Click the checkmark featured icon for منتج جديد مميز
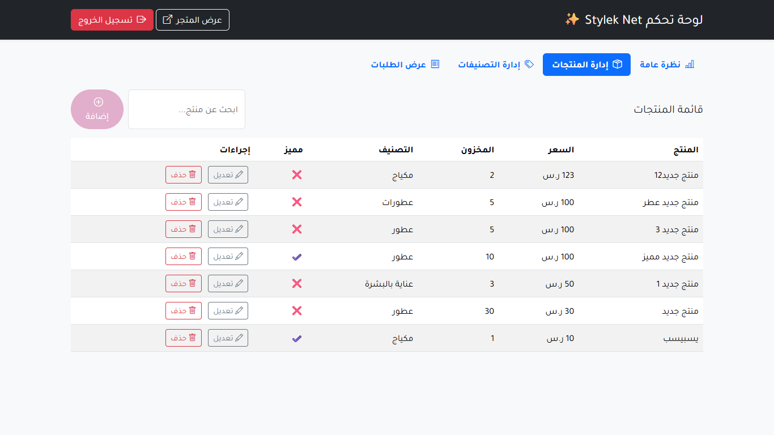Image resolution: width=774 pixels, height=435 pixels. tap(296, 257)
